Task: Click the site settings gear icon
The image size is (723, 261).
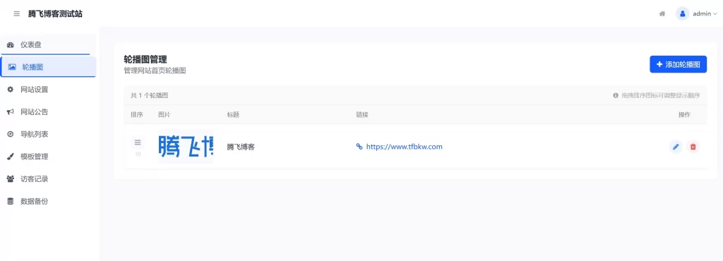Action: pyautogui.click(x=11, y=90)
